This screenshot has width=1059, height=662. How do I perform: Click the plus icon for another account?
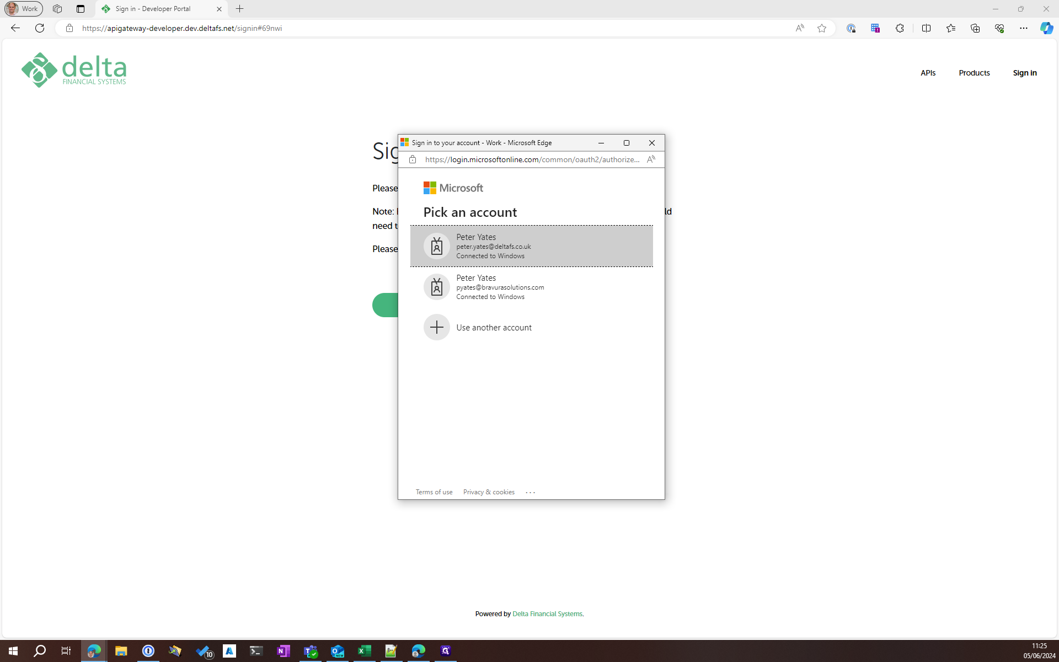click(x=436, y=327)
